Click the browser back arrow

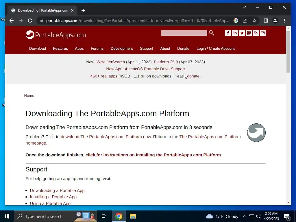[12, 21]
